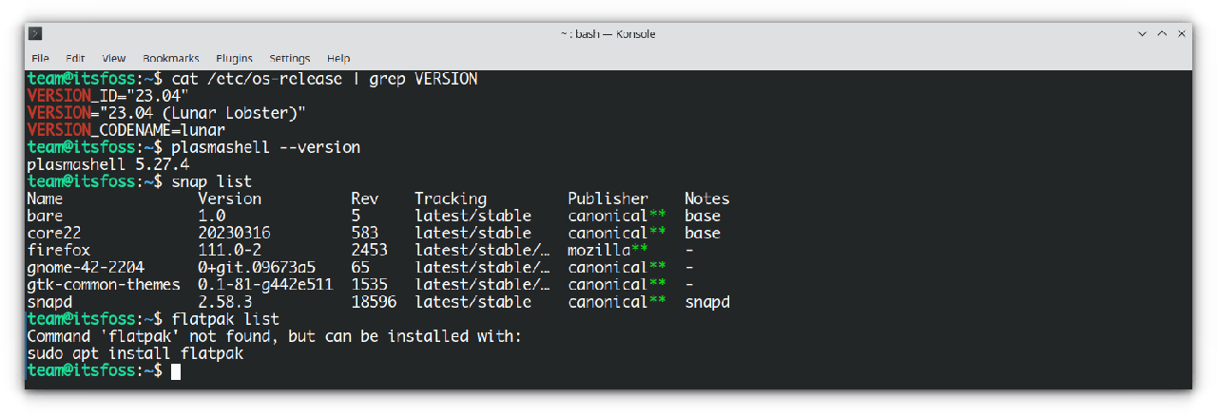
Task: Maximize the Konsole window
Action: [1162, 34]
